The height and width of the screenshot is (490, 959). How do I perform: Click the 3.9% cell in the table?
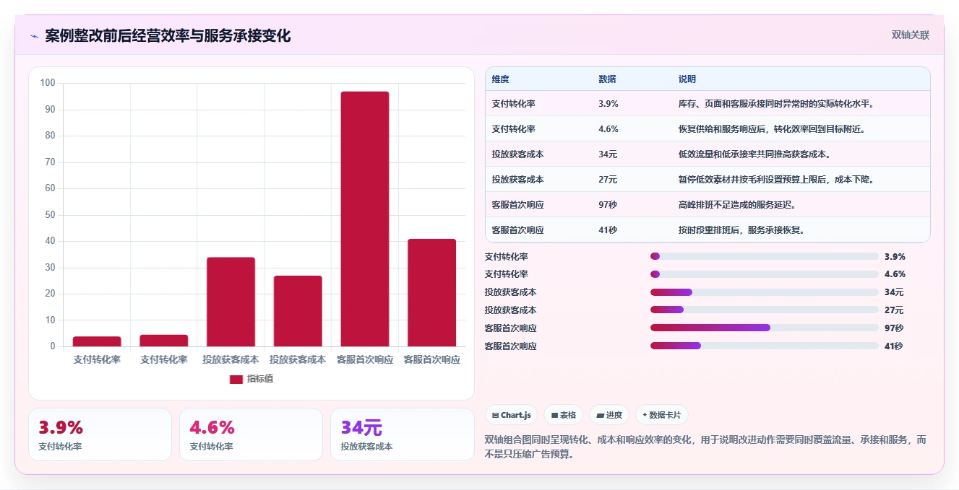coord(608,104)
